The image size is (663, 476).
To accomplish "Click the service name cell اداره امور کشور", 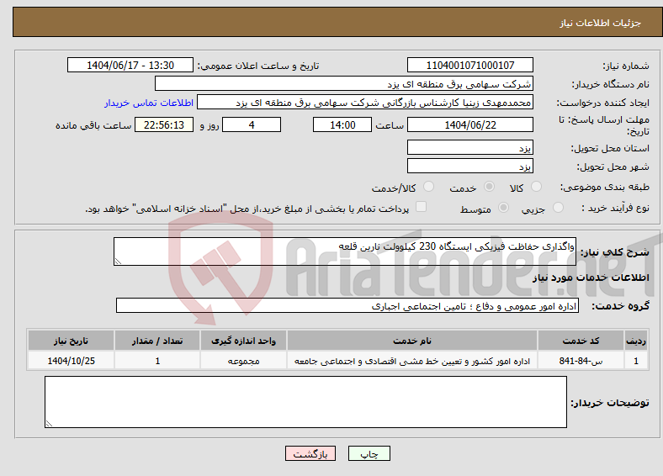I will coord(411,361).
